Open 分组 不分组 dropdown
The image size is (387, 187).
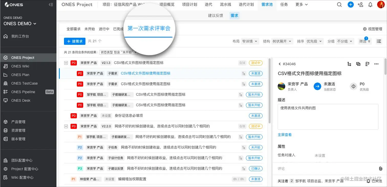(x=345, y=41)
